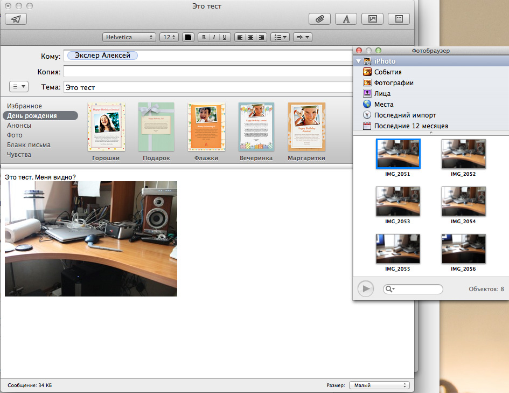The image size is (509, 393).
Task: Open the Helvetica font dropdown
Action: tap(129, 37)
